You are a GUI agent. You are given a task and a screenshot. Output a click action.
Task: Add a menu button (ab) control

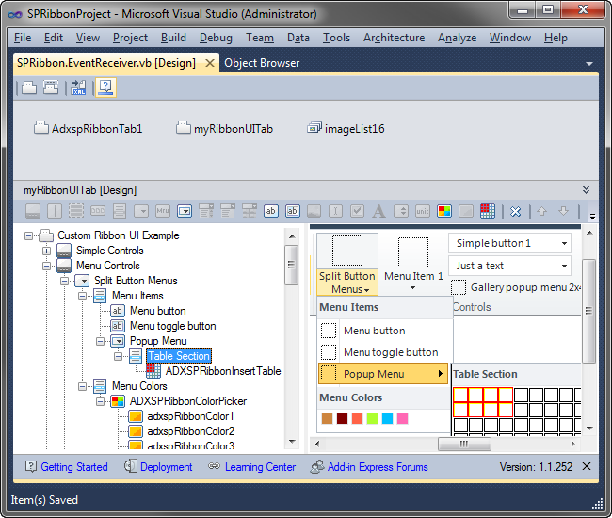tap(271, 211)
